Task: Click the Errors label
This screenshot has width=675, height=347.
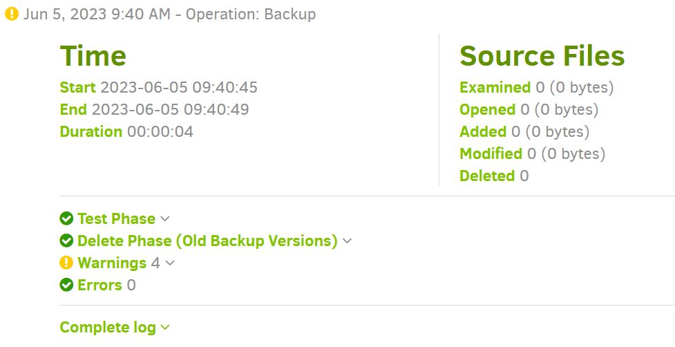Action: [x=99, y=285]
